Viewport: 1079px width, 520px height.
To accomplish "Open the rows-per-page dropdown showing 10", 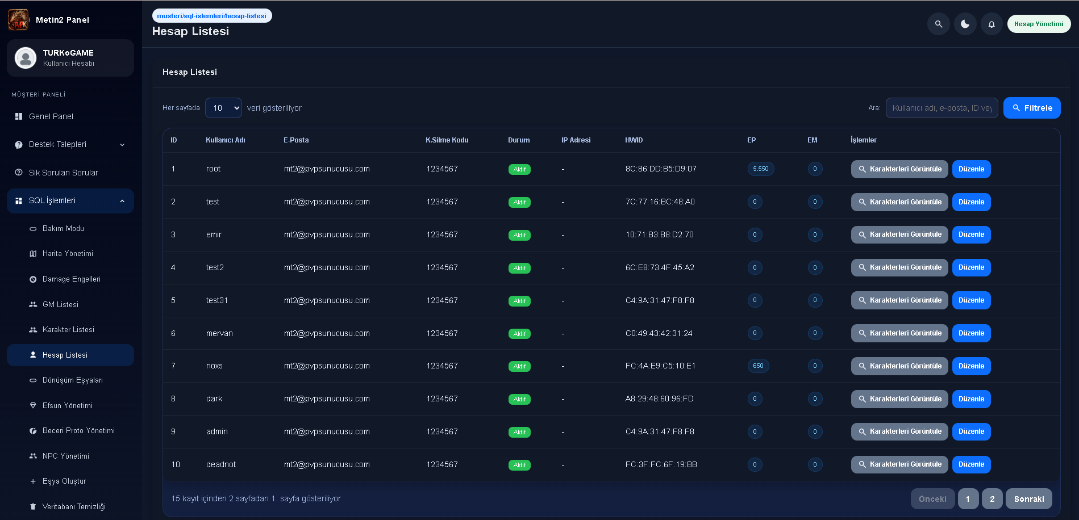I will click(x=223, y=108).
